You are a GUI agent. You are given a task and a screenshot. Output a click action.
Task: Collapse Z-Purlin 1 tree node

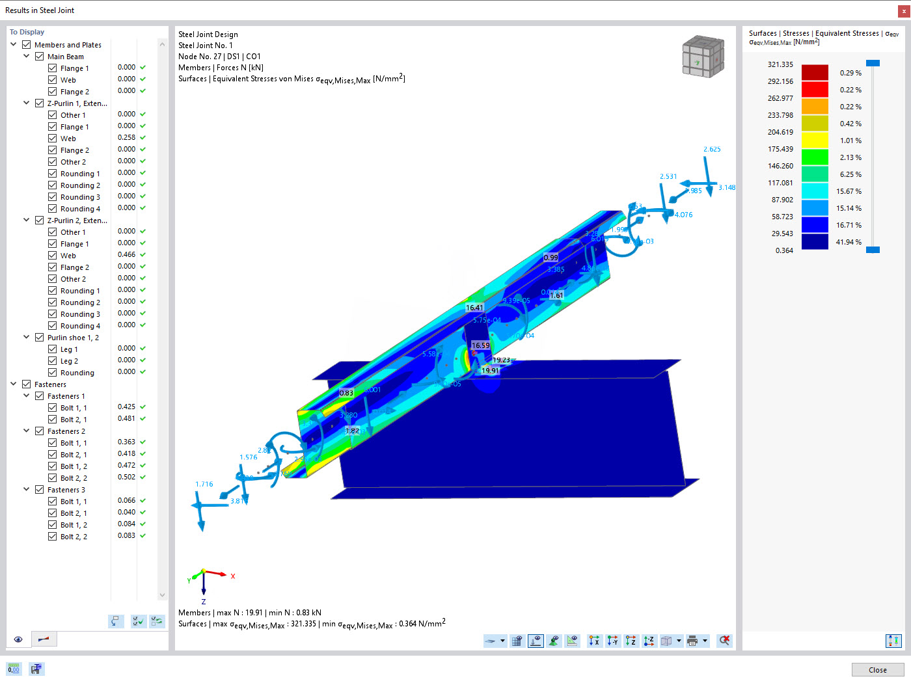(27, 103)
